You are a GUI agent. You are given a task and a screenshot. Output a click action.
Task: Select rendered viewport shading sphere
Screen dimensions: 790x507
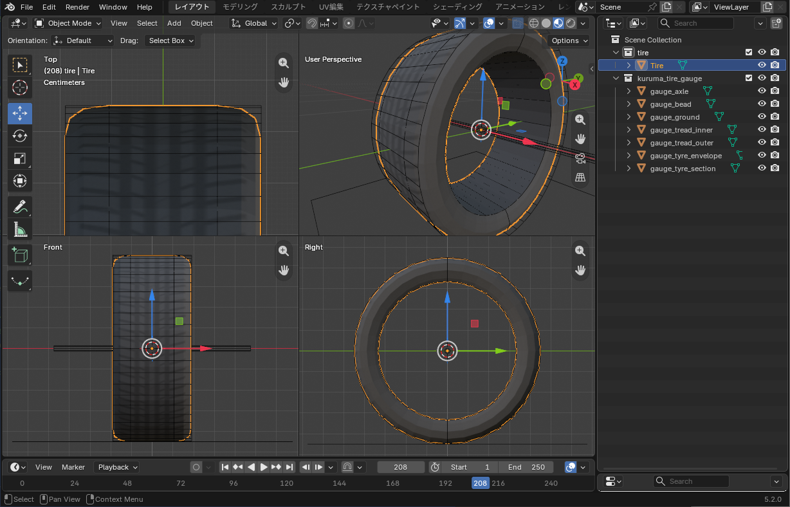click(x=571, y=23)
